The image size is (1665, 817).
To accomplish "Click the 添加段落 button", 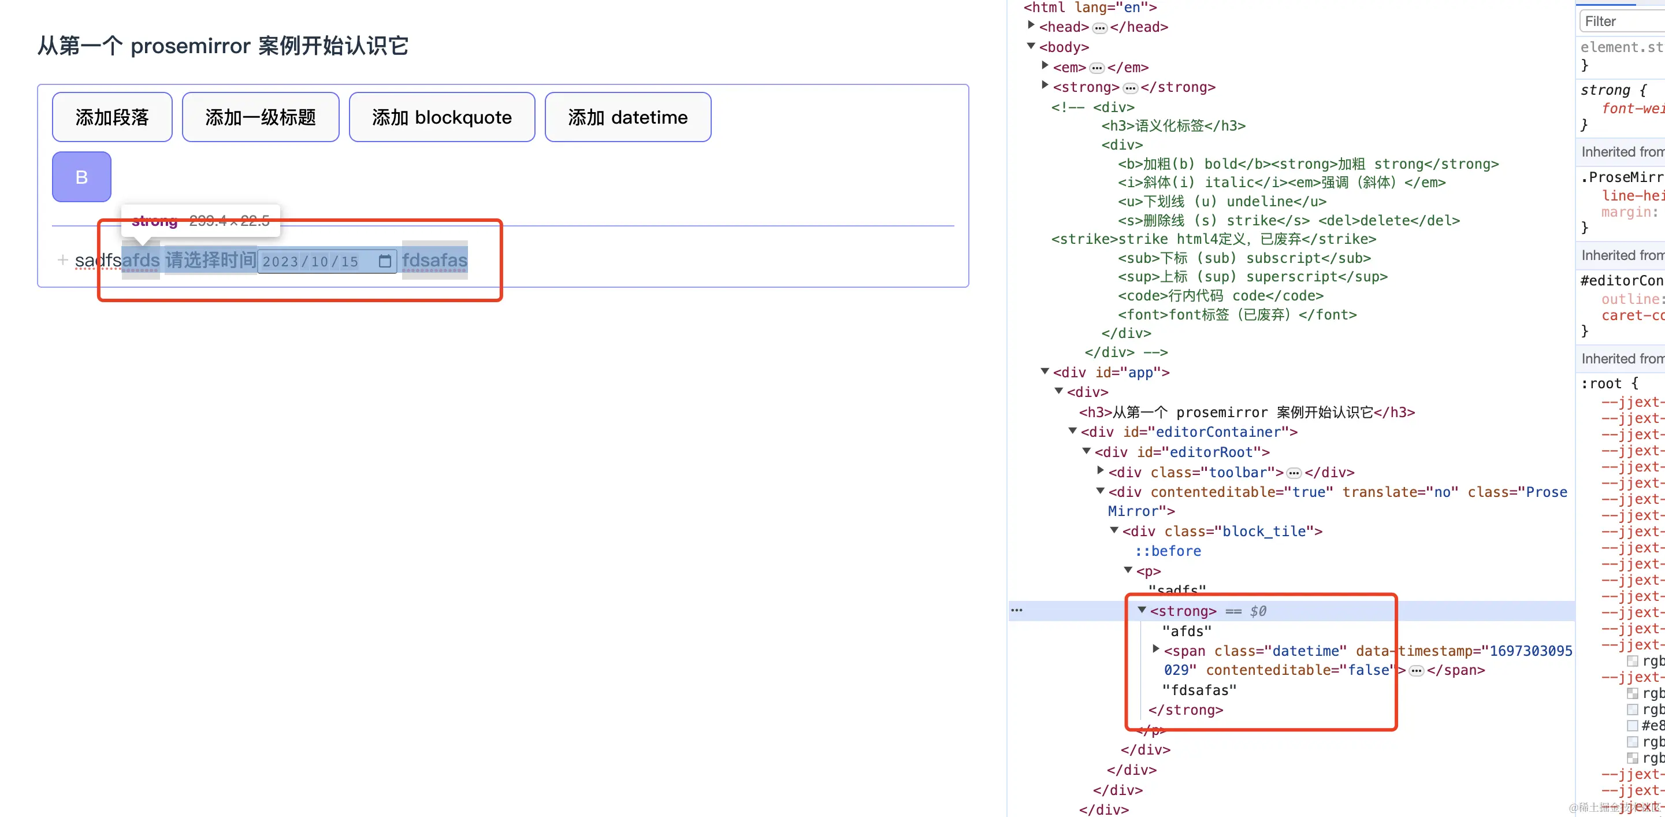I will pyautogui.click(x=112, y=117).
